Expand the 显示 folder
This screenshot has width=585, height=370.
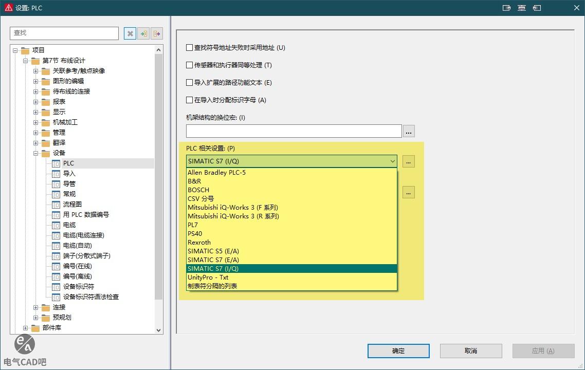click(x=36, y=112)
